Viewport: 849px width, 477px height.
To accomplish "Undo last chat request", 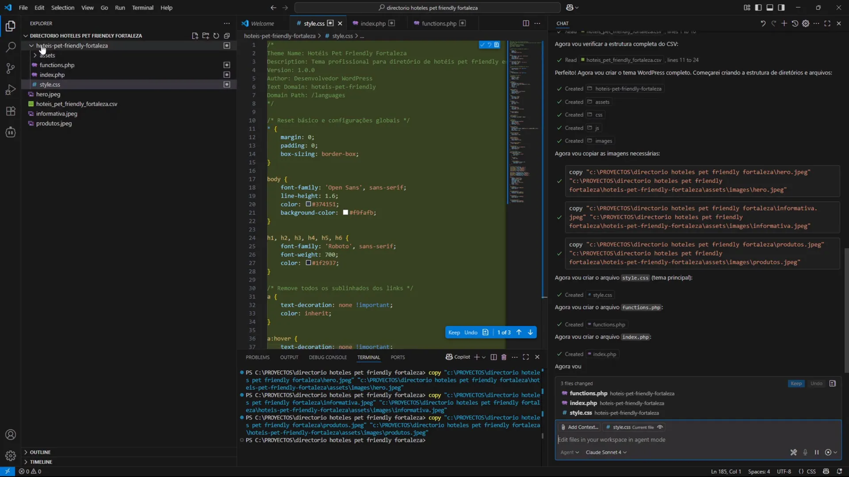I will (763, 23).
